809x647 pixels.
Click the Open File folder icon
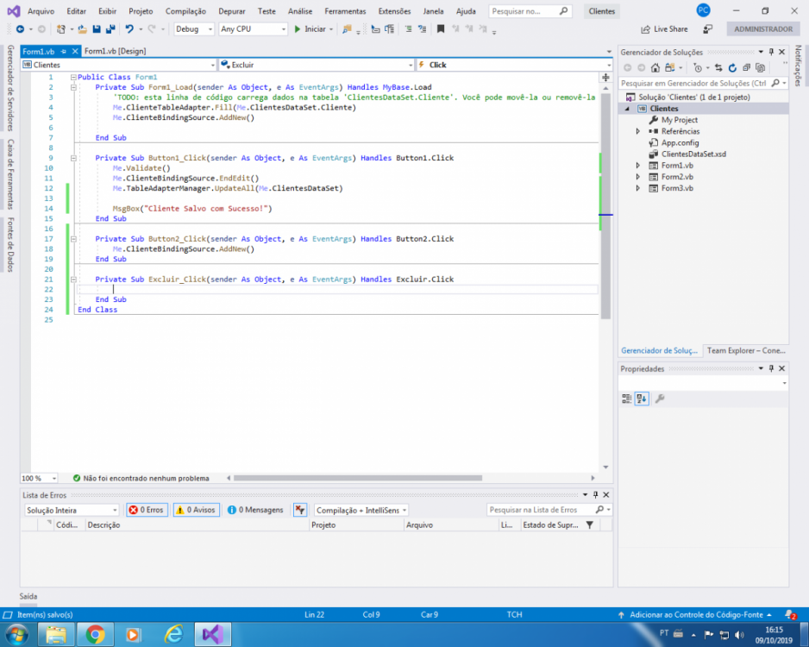[82, 29]
